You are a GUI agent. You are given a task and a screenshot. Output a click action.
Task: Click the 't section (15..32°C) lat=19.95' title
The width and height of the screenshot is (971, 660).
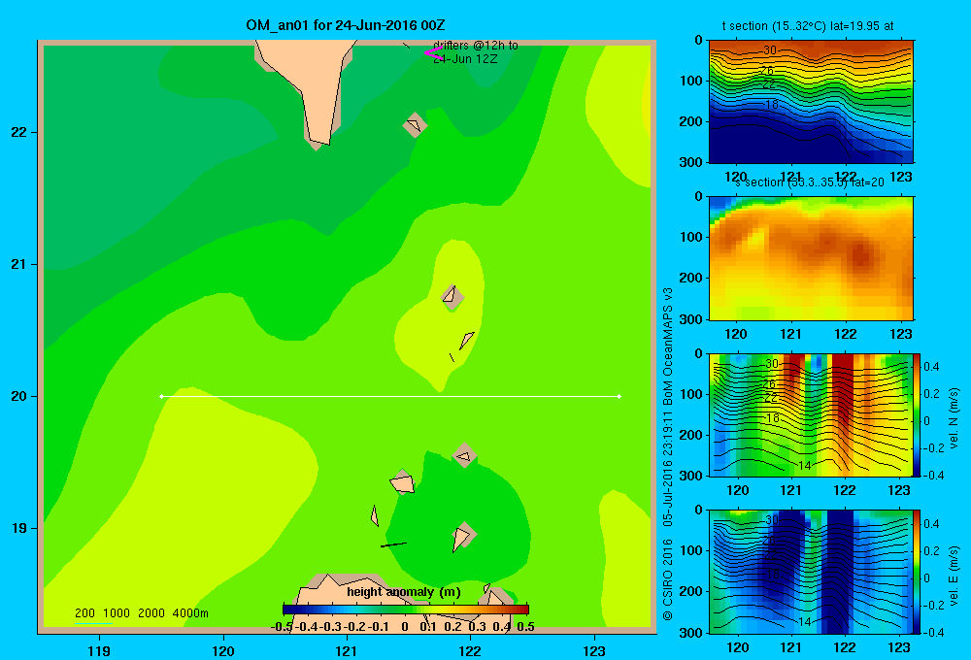tap(808, 26)
